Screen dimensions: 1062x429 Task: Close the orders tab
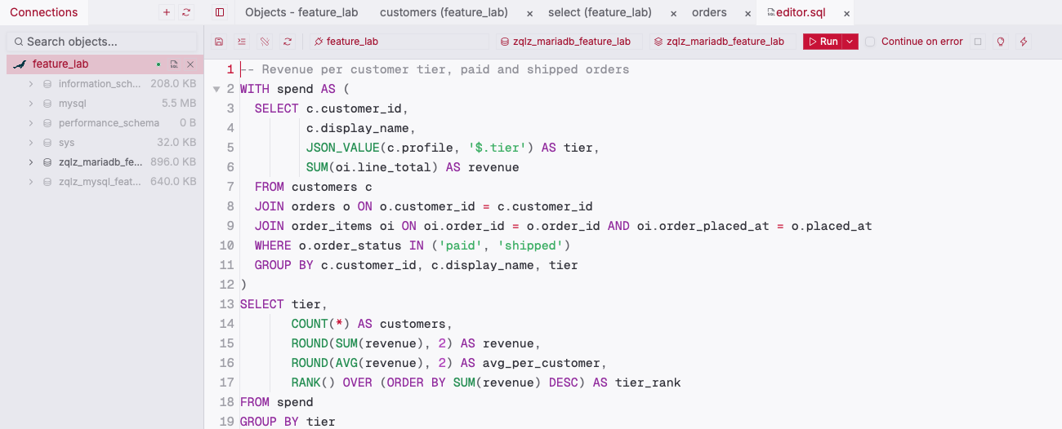click(x=748, y=13)
